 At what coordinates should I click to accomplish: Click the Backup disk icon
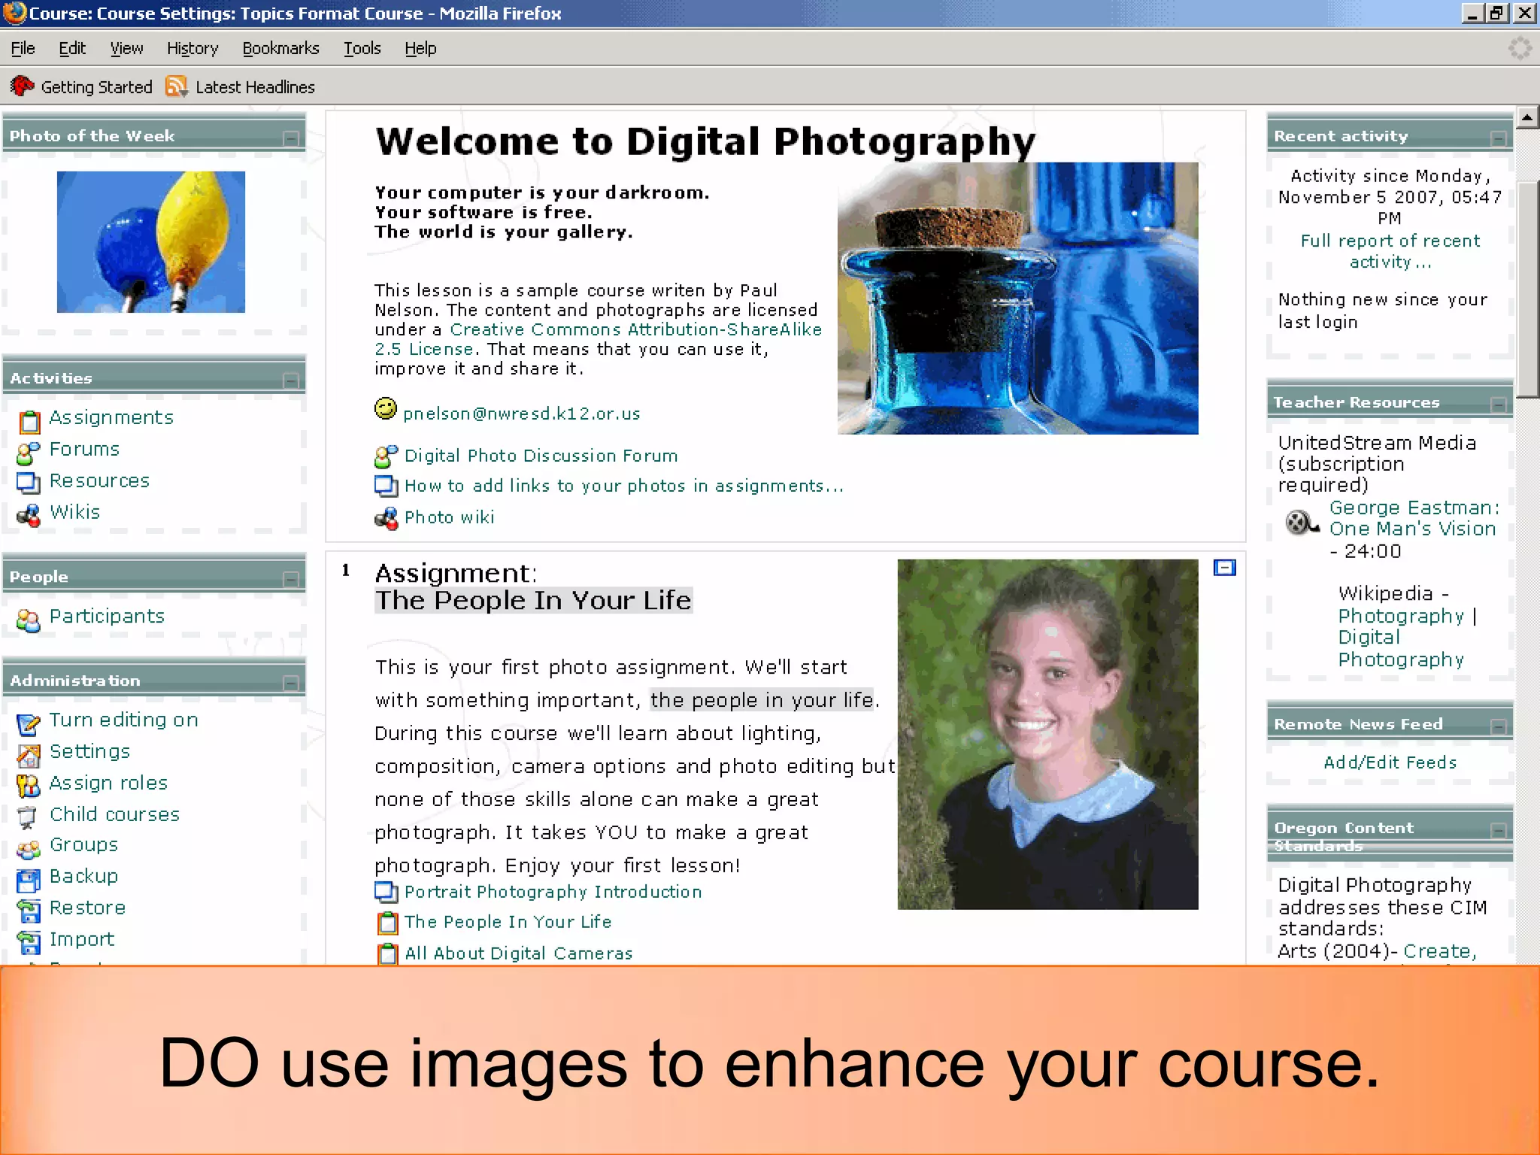[x=29, y=881]
